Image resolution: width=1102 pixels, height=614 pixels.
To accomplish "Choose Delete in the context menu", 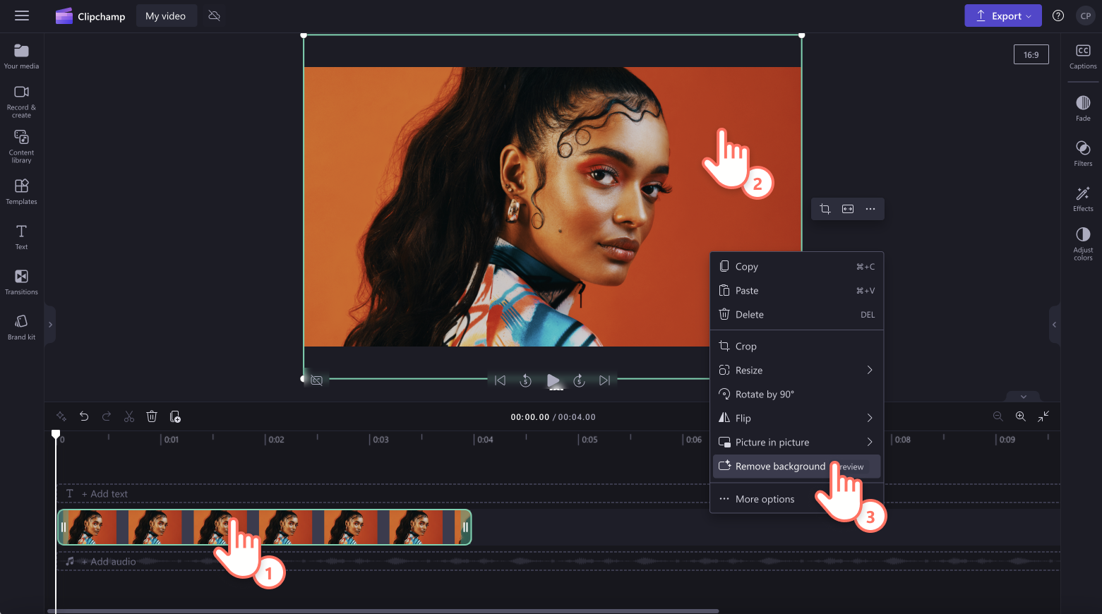I will pyautogui.click(x=796, y=315).
